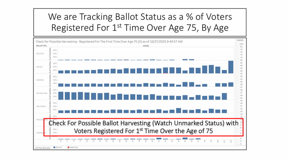
Task: Toggle the -25 age filter checkbox
Action: click(x=238, y=98)
